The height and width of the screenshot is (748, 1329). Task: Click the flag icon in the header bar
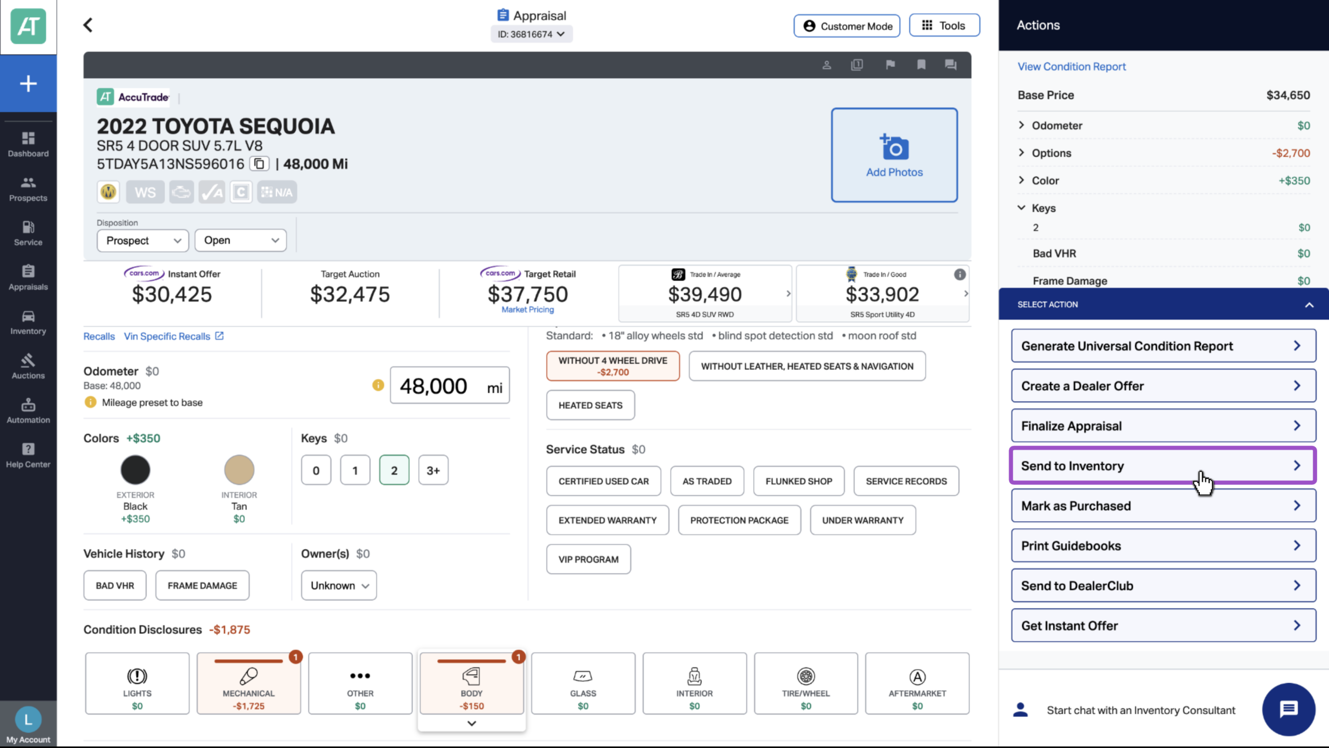point(890,65)
